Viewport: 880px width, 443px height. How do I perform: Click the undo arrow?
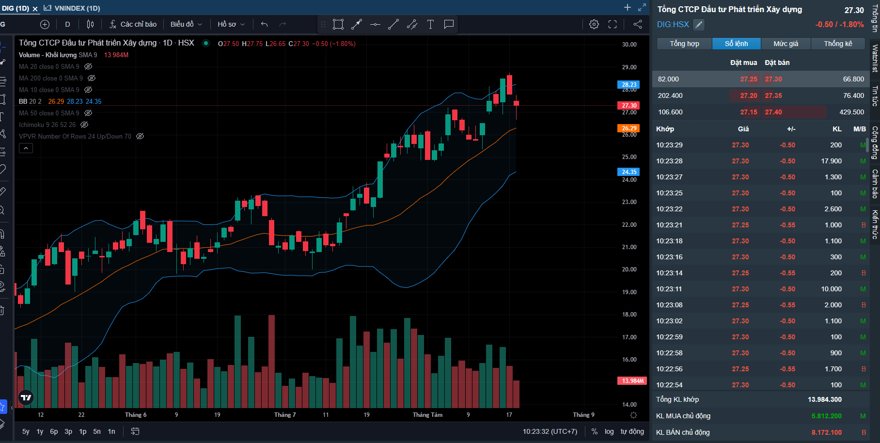click(264, 24)
